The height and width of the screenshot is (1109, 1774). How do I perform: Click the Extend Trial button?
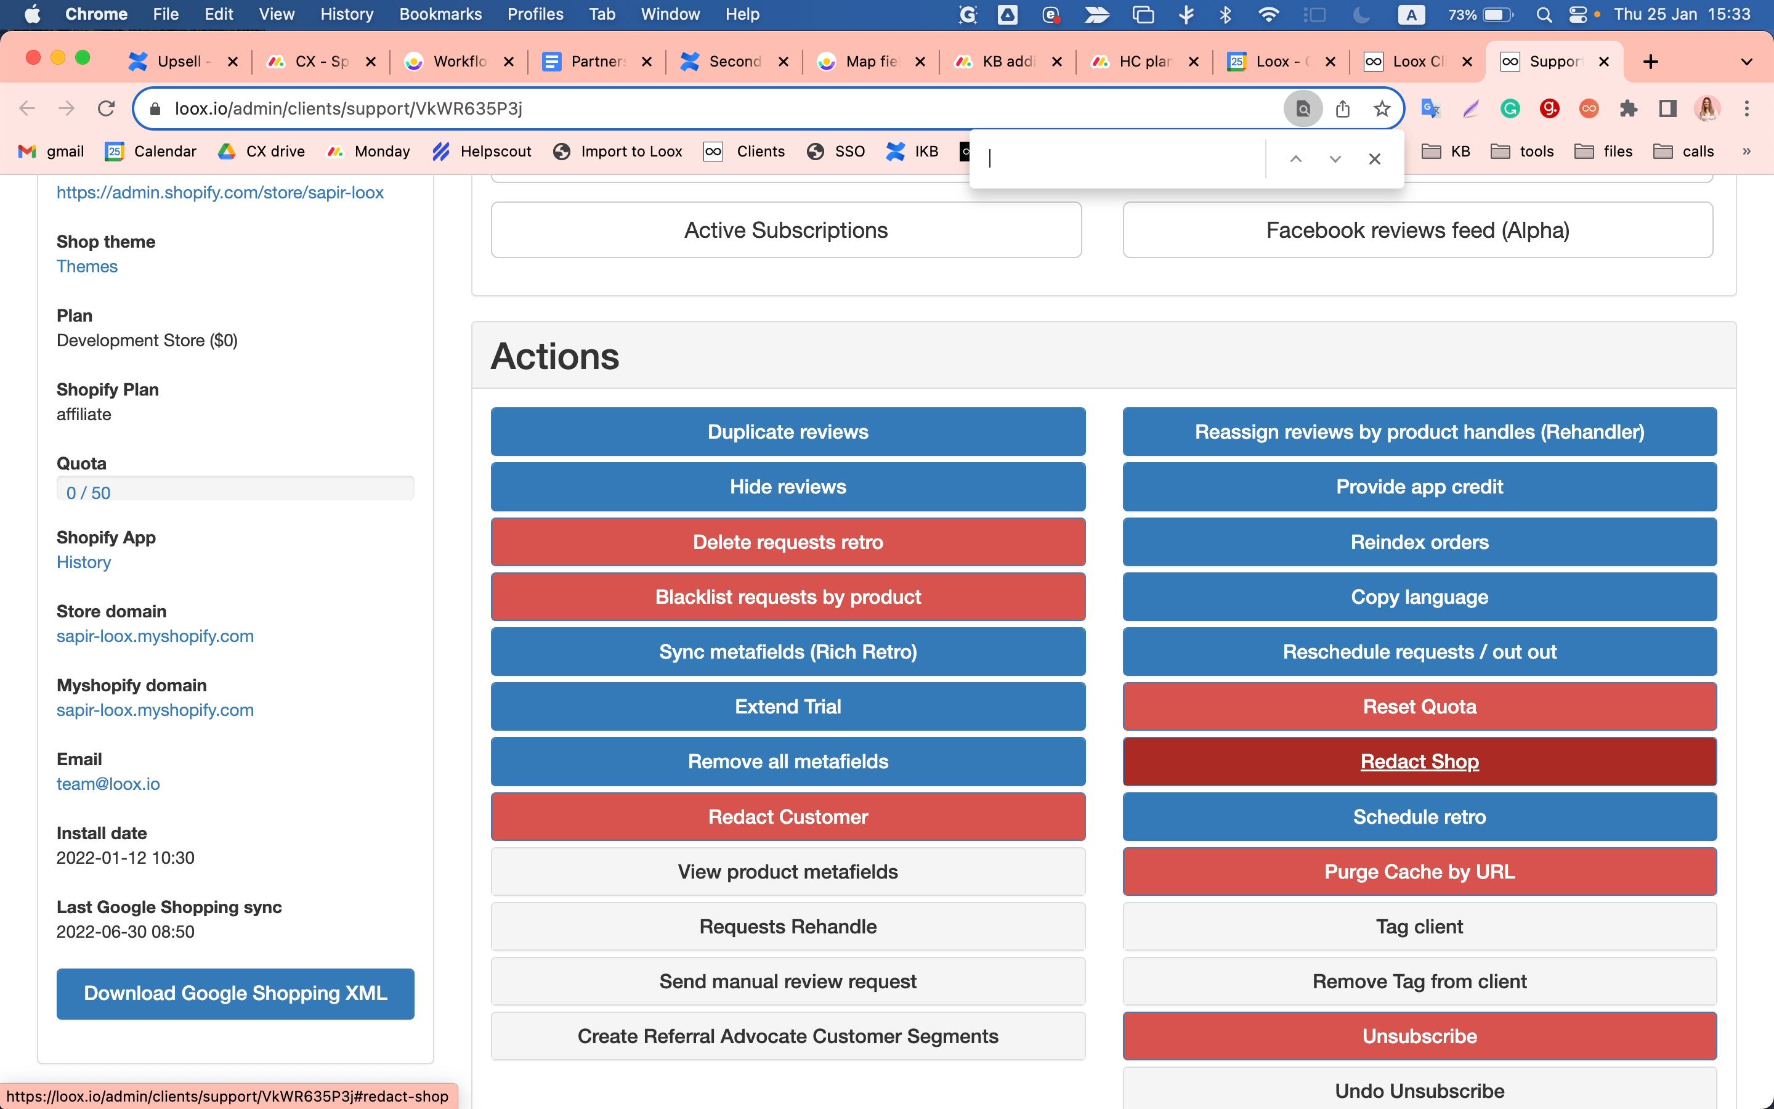point(787,706)
